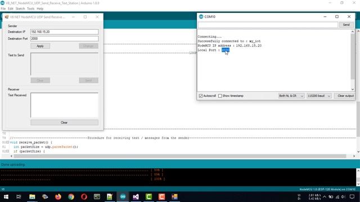
Task: Collapse the receive_packet function fold marker
Action: coord(7,142)
